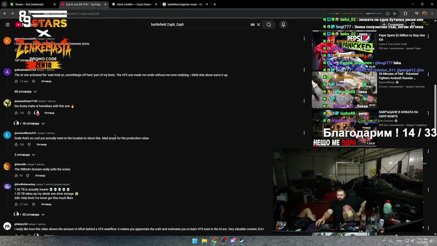The image size is (437, 246).
Task: Open options menu for aryanshriyan1745's comment
Action: click(x=304, y=101)
